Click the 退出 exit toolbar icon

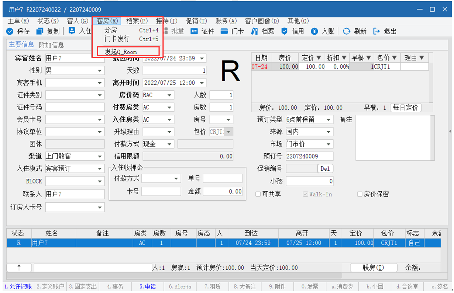click(x=376, y=31)
